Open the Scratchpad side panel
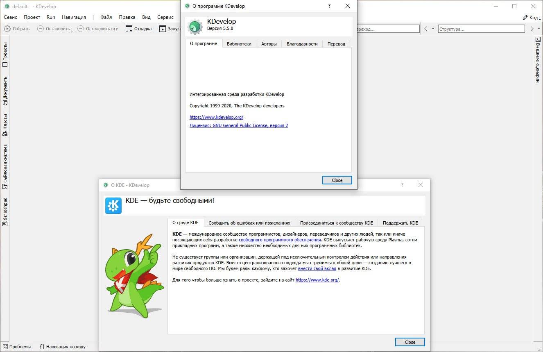The image size is (543, 352). (x=5, y=211)
